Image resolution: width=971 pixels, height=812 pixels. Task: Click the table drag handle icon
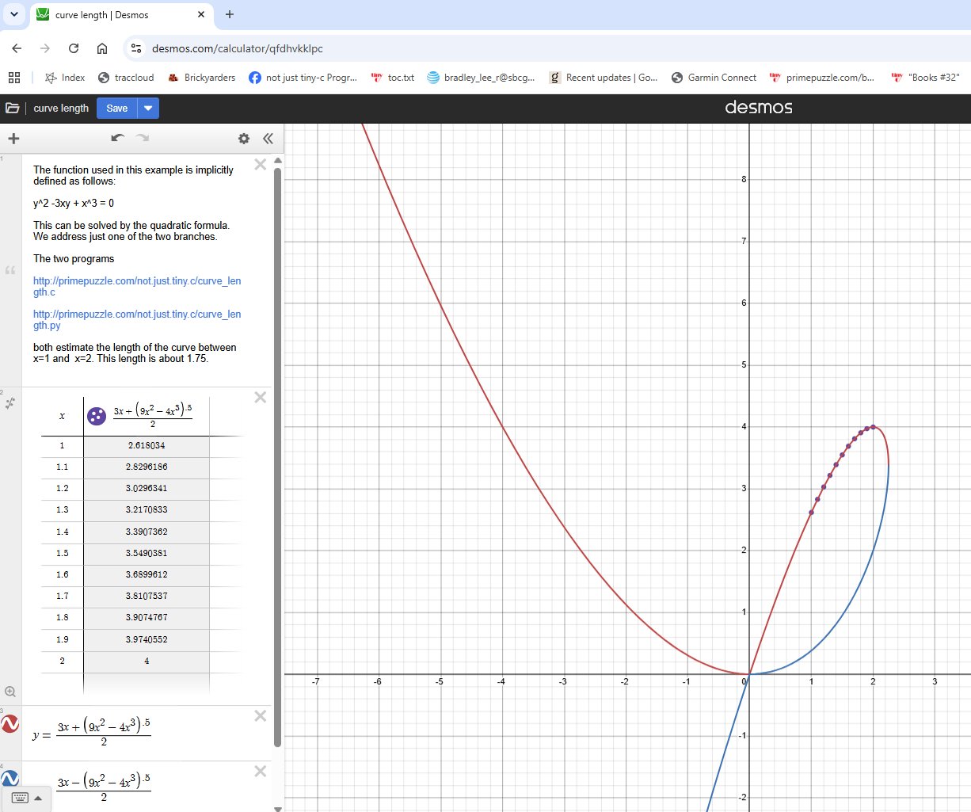(10, 403)
